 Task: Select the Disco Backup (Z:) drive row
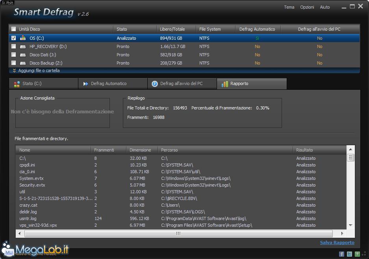pyautogui.click(x=184, y=63)
